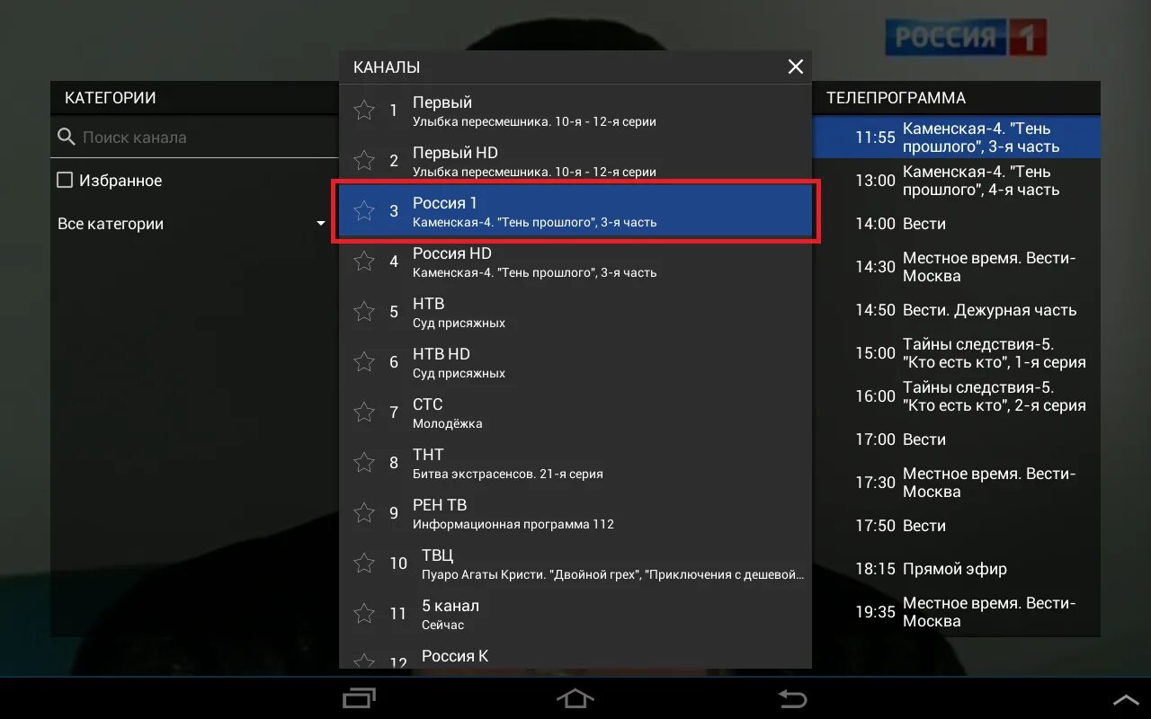Viewport: 1151px width, 719px height.
Task: Star the Россия 1 channel as favorite
Action: (363, 211)
